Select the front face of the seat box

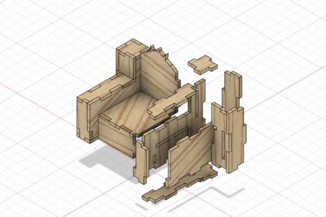(116, 135)
